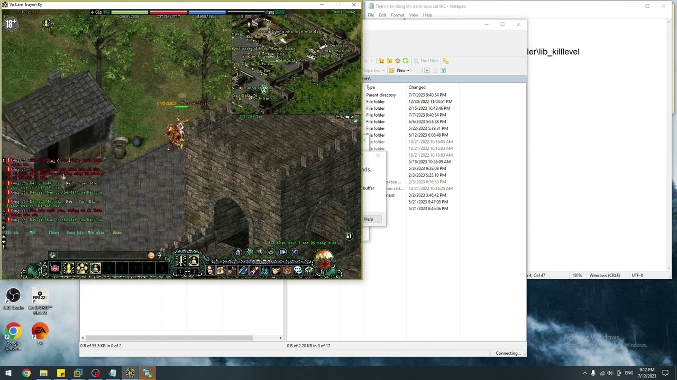Open the OBS Studio desktop shortcut
This screenshot has width=677, height=380.
[13, 298]
